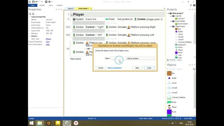Click the More information Help link
224x126 pixels.
point(48,44)
